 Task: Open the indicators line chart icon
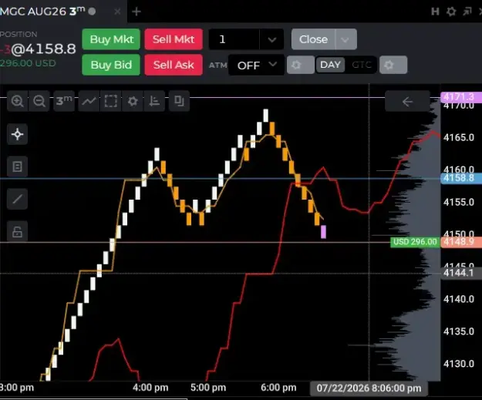coord(89,101)
